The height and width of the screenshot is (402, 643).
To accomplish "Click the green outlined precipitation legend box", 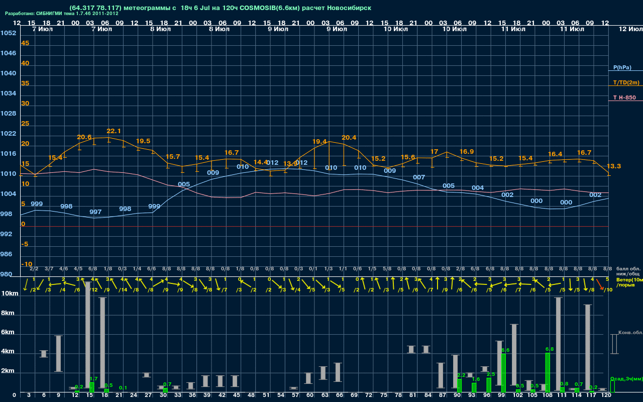I will tap(612, 386).
